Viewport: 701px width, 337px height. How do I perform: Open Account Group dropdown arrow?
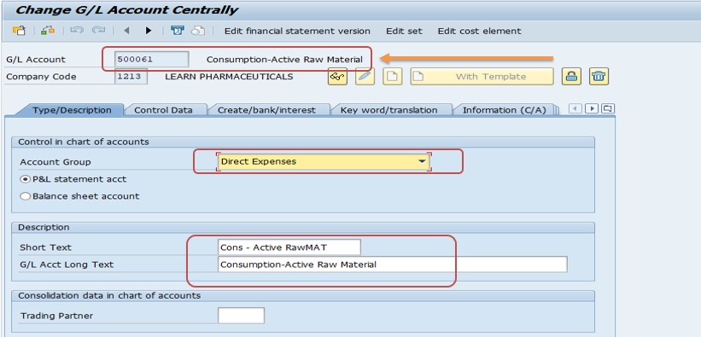point(422,161)
